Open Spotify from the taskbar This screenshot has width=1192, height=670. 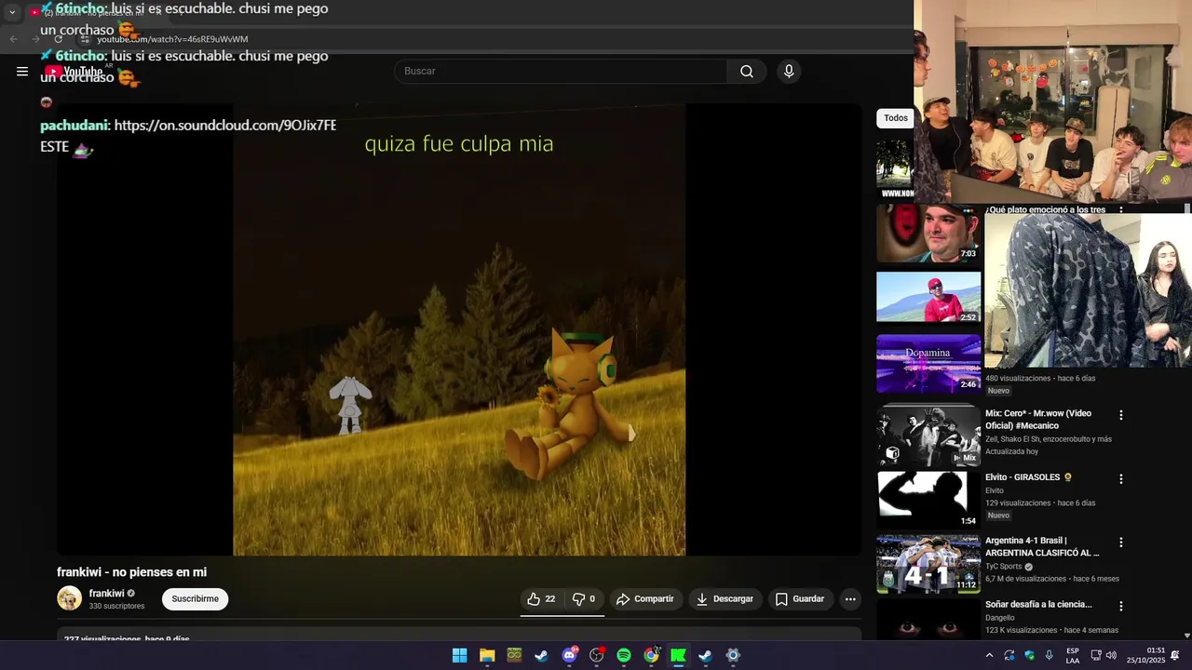click(x=624, y=655)
